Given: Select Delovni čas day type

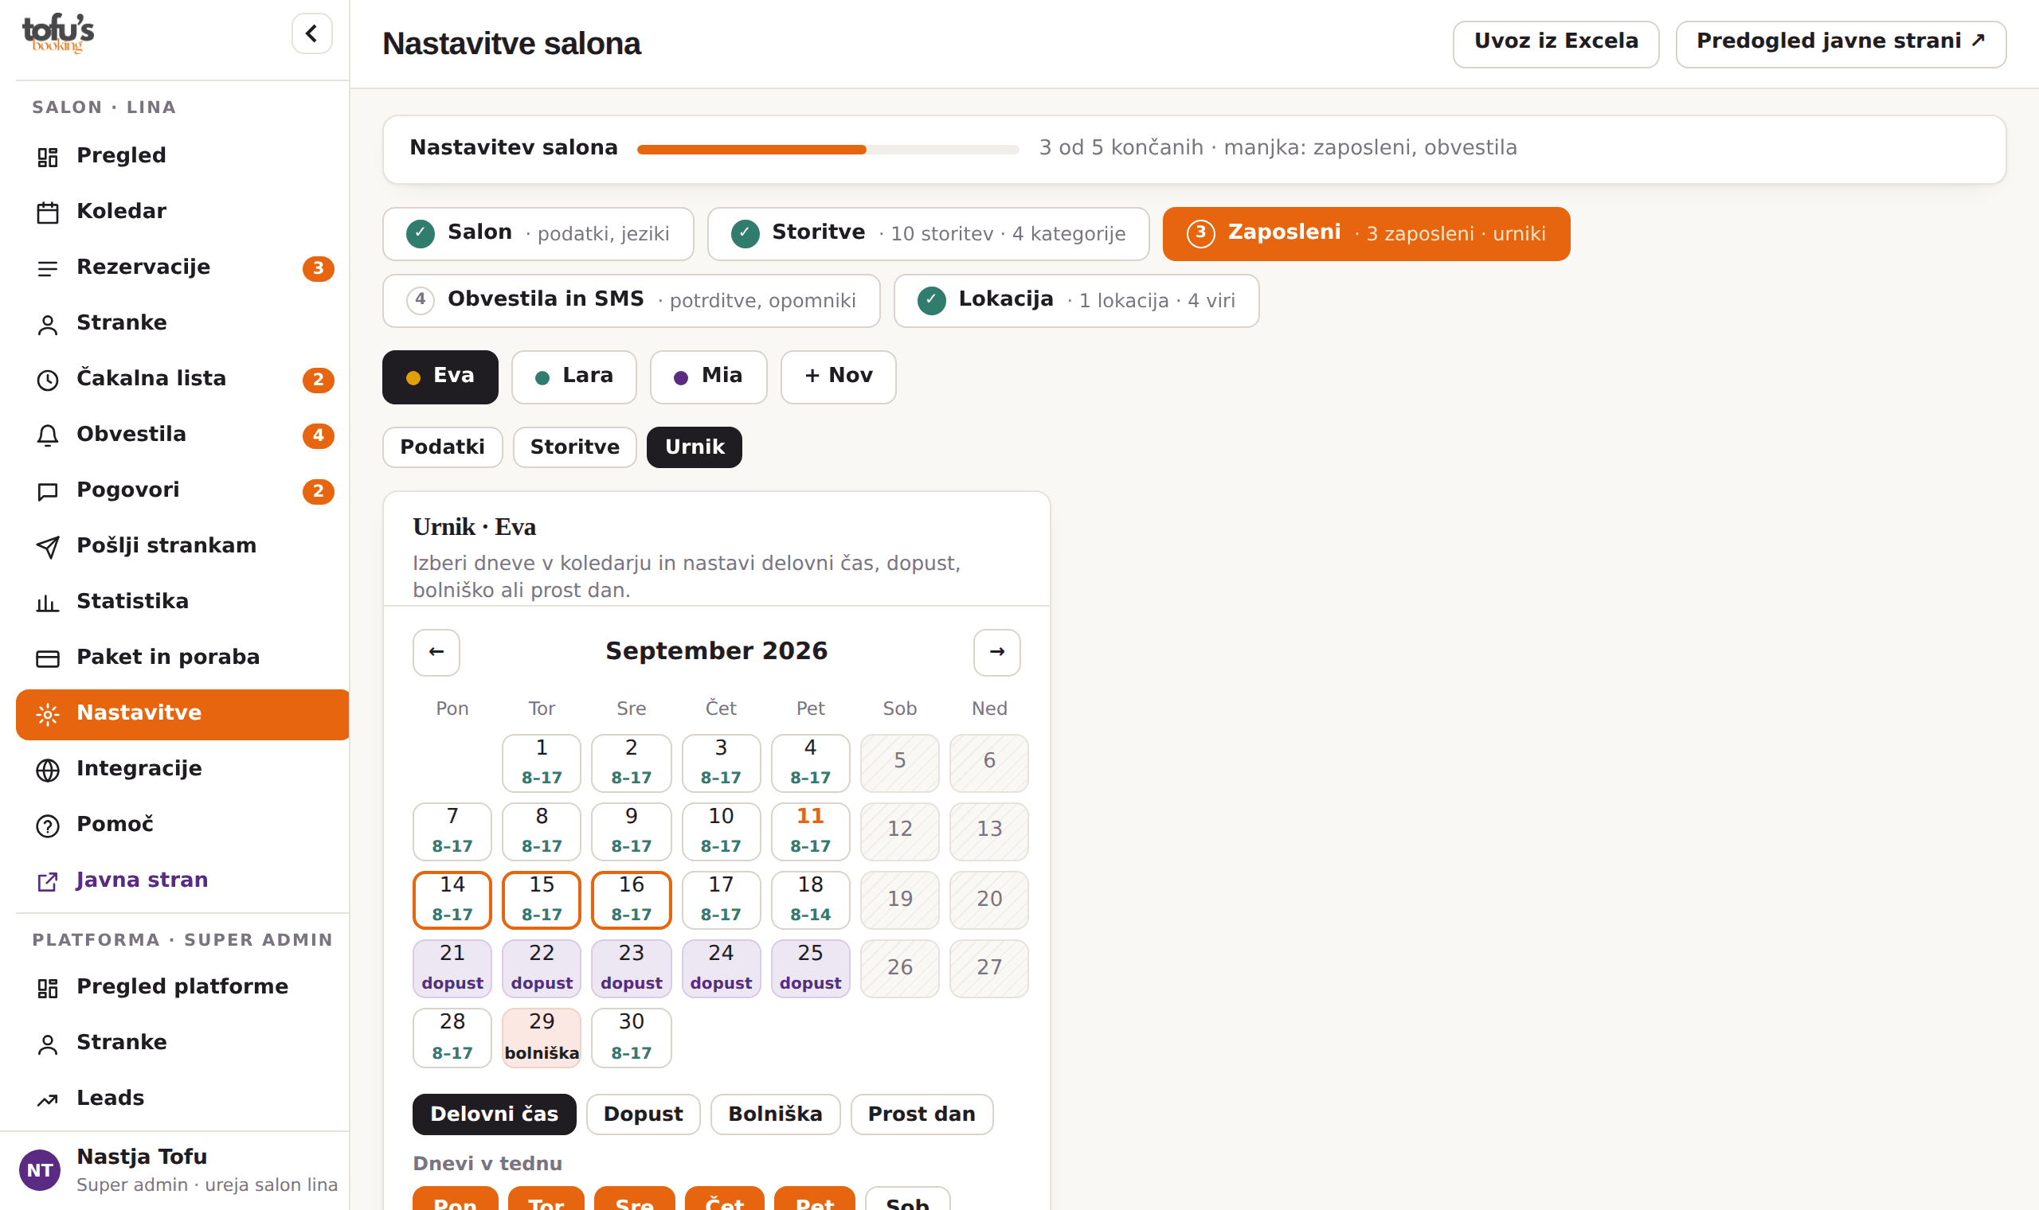Looking at the screenshot, I should (x=495, y=1114).
